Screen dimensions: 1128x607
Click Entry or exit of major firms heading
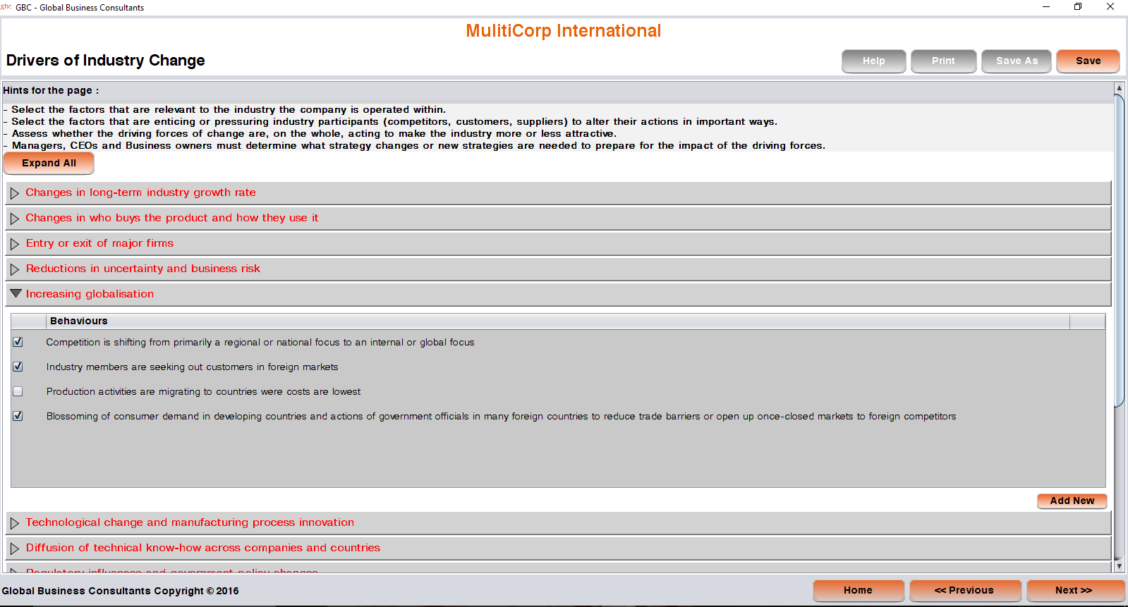coord(99,243)
